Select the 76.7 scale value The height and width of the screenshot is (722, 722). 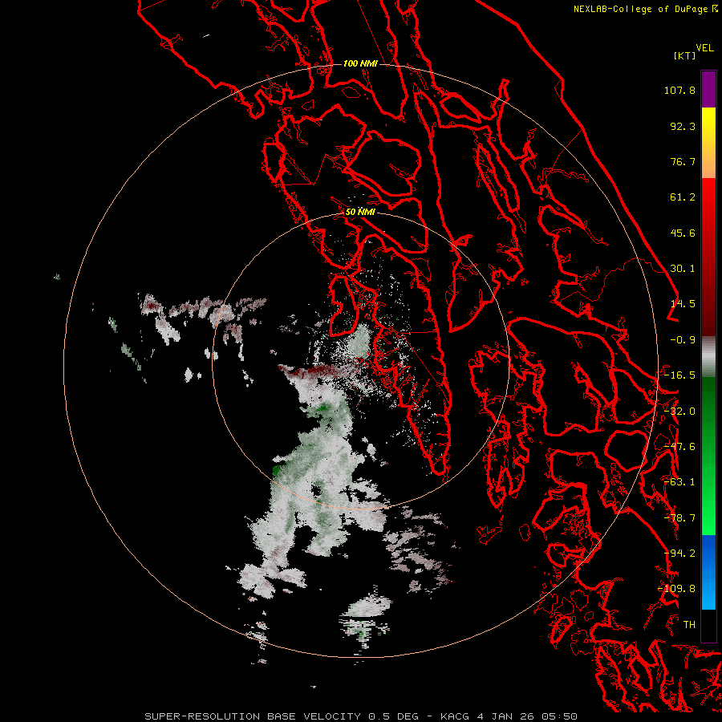[x=683, y=161]
